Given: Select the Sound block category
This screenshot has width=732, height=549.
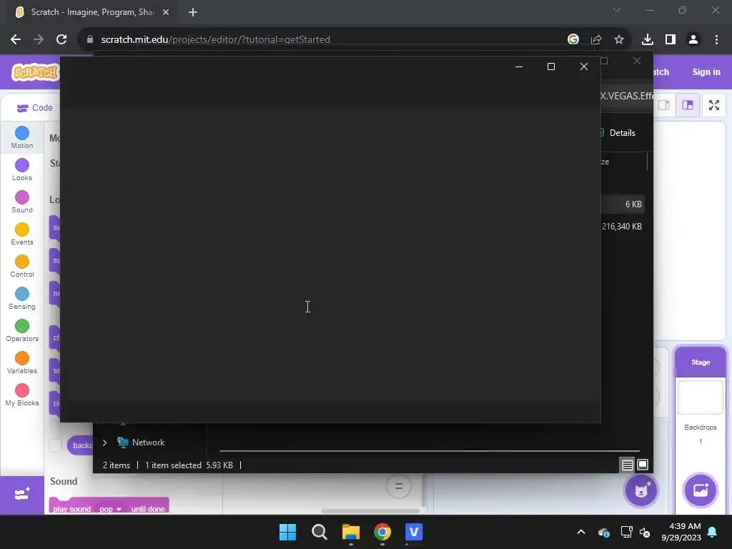Looking at the screenshot, I should [22, 202].
